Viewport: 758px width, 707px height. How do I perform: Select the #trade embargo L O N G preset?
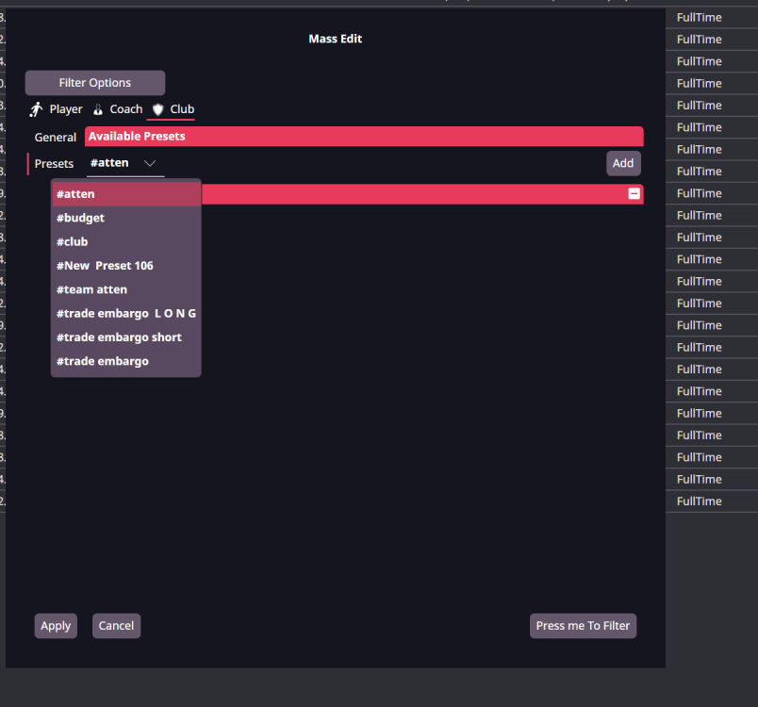(x=124, y=313)
